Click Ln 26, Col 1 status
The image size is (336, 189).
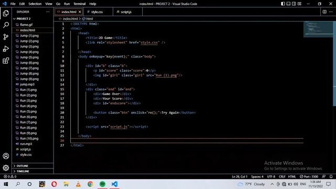(x=239, y=176)
